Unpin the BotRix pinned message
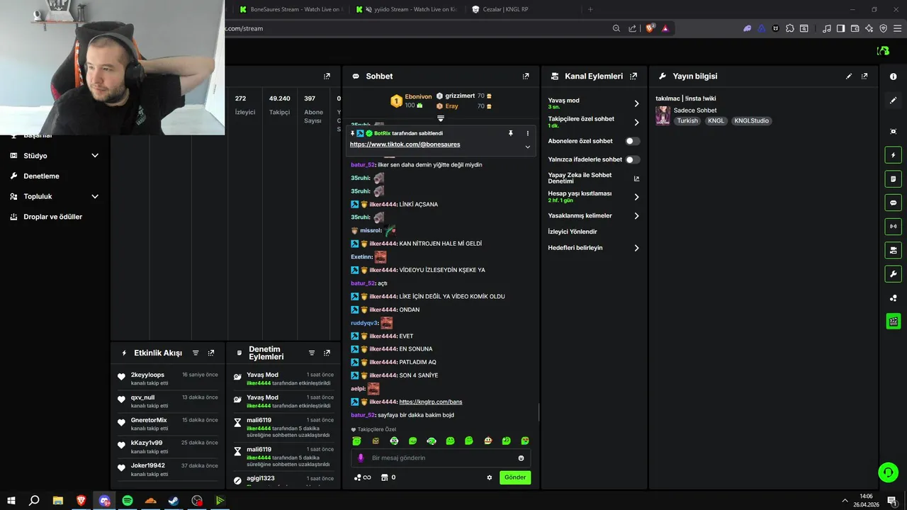The height and width of the screenshot is (510, 907). coord(510,133)
